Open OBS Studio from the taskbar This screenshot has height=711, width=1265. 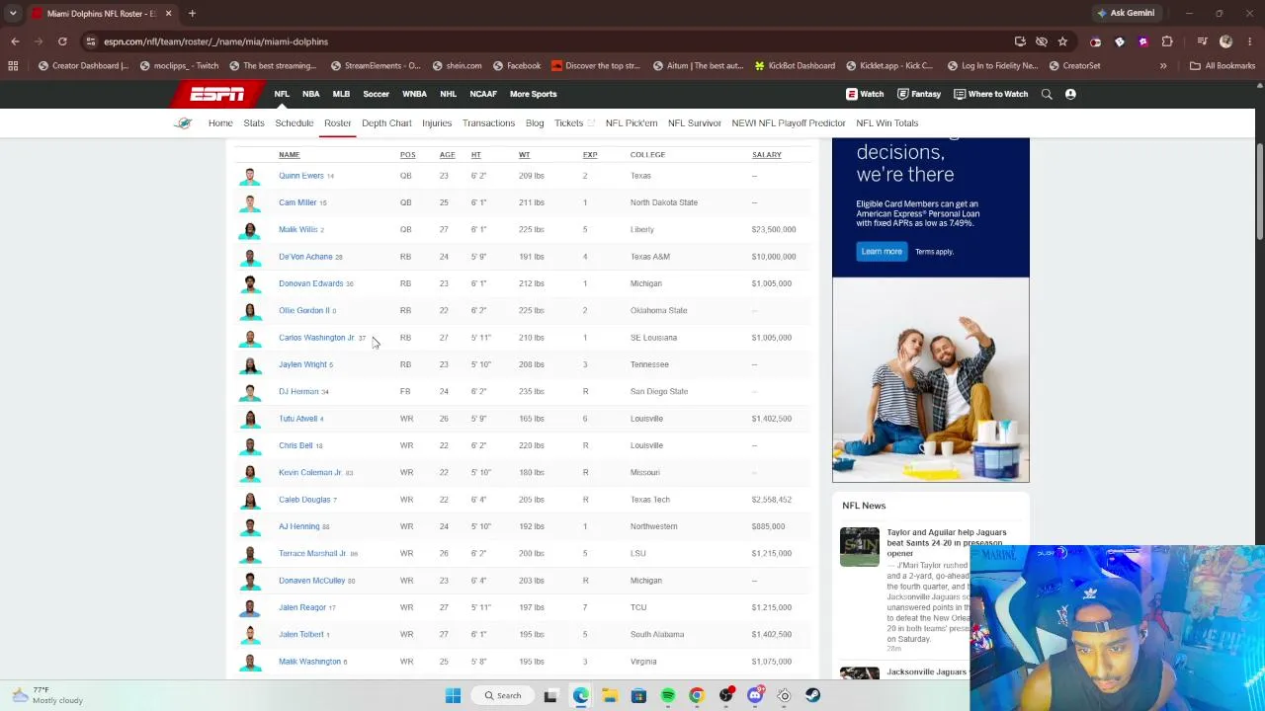(726, 696)
